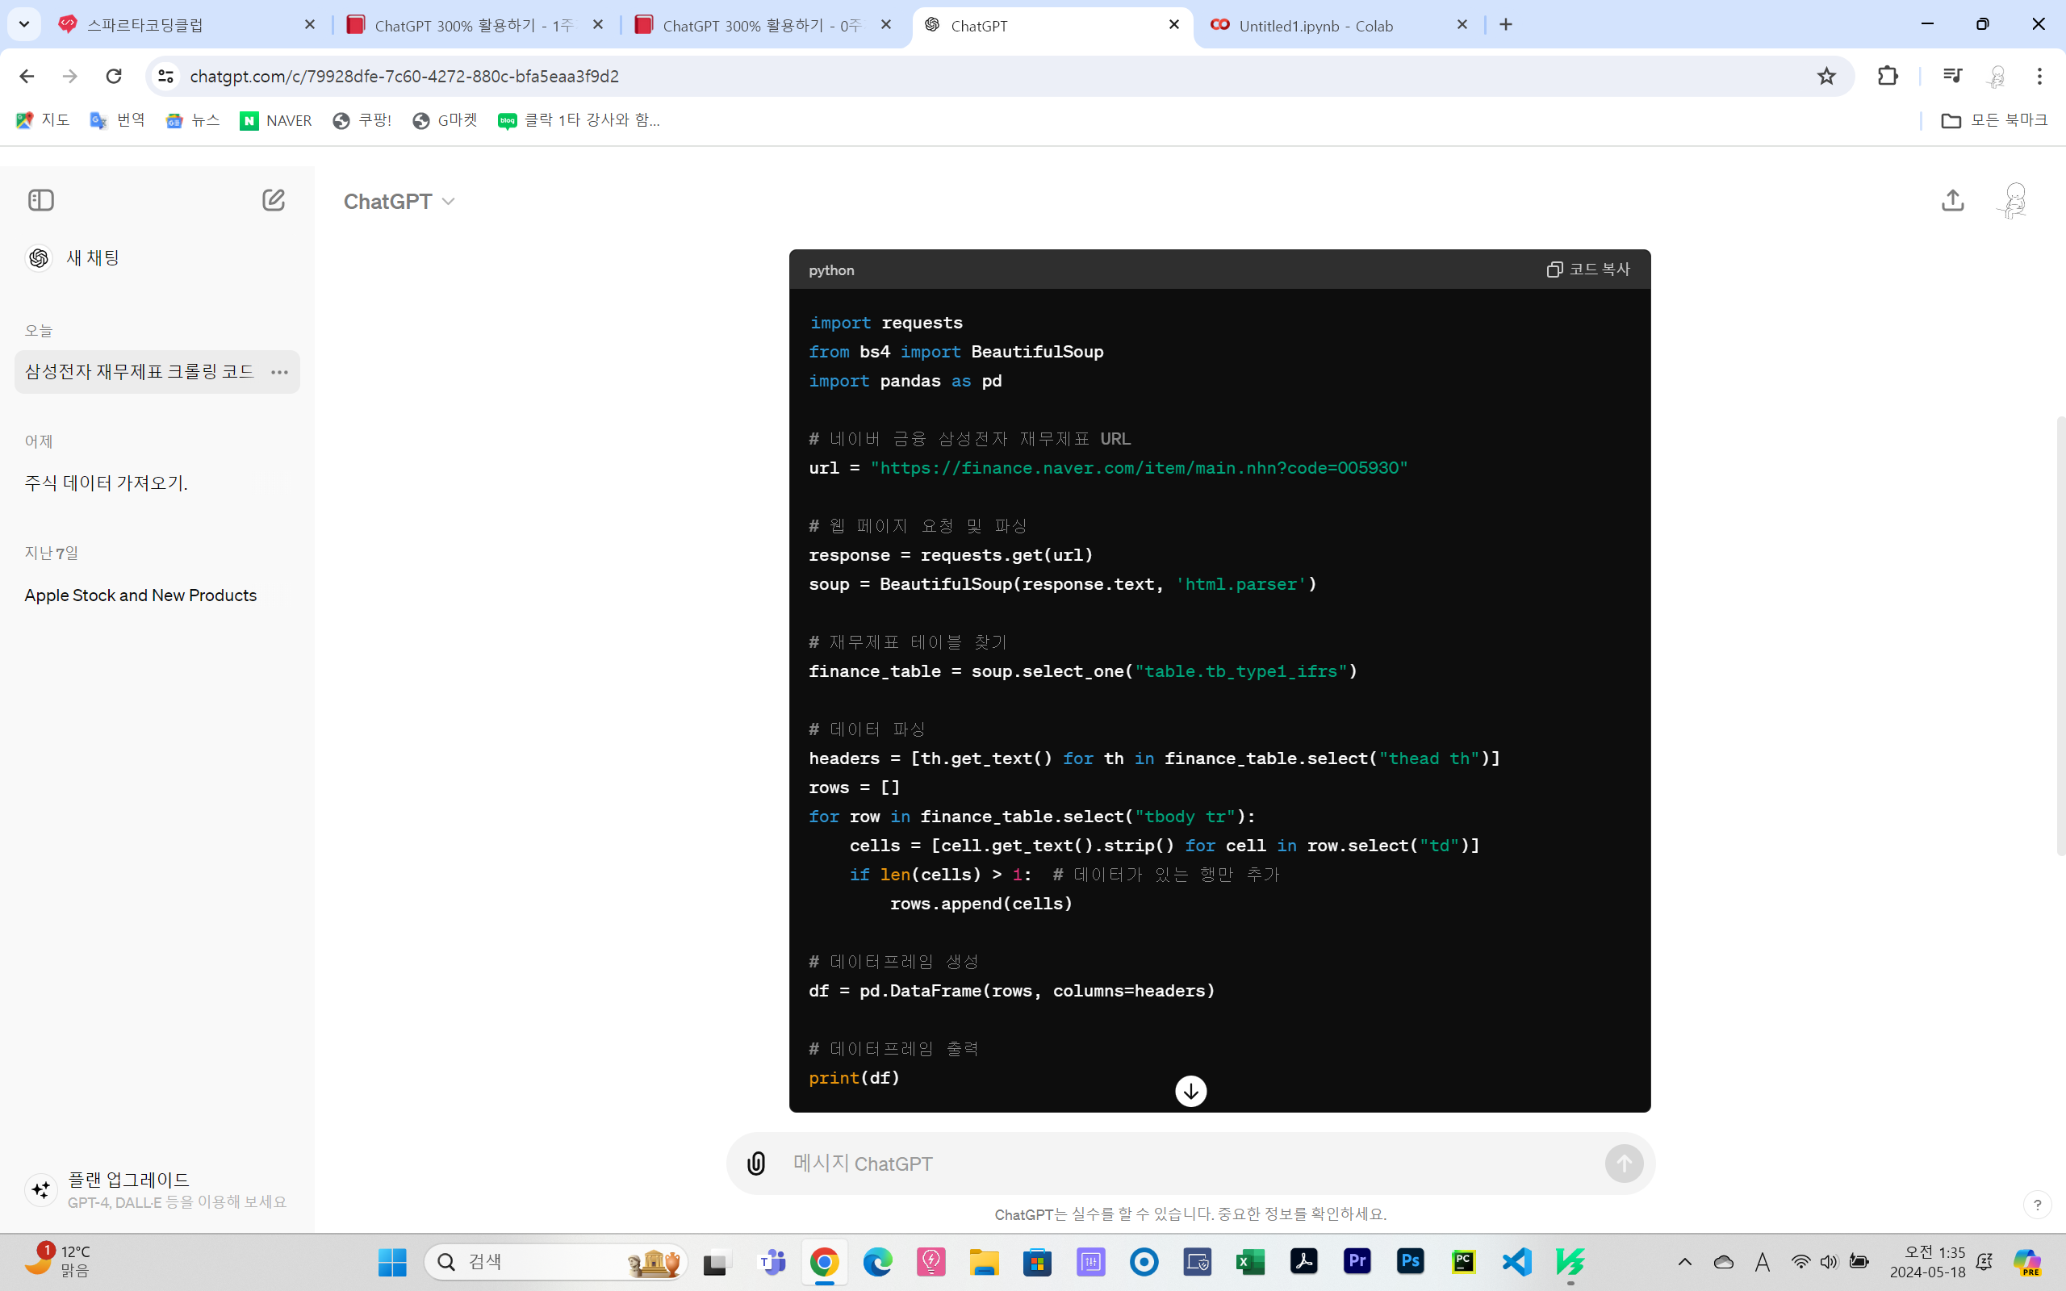The width and height of the screenshot is (2066, 1291).
Task: Start a new chat with pencil icon
Action: tap(274, 201)
